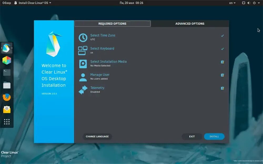This screenshot has height=164, width=263.
Task: Click the power icon in the top bar
Action: point(254,3)
